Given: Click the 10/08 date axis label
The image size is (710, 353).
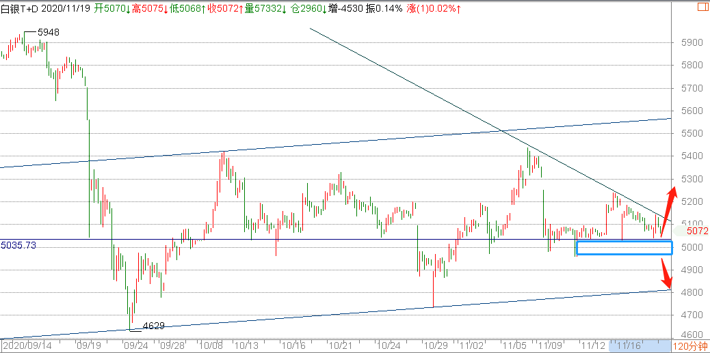Looking at the screenshot, I should click(210, 346).
